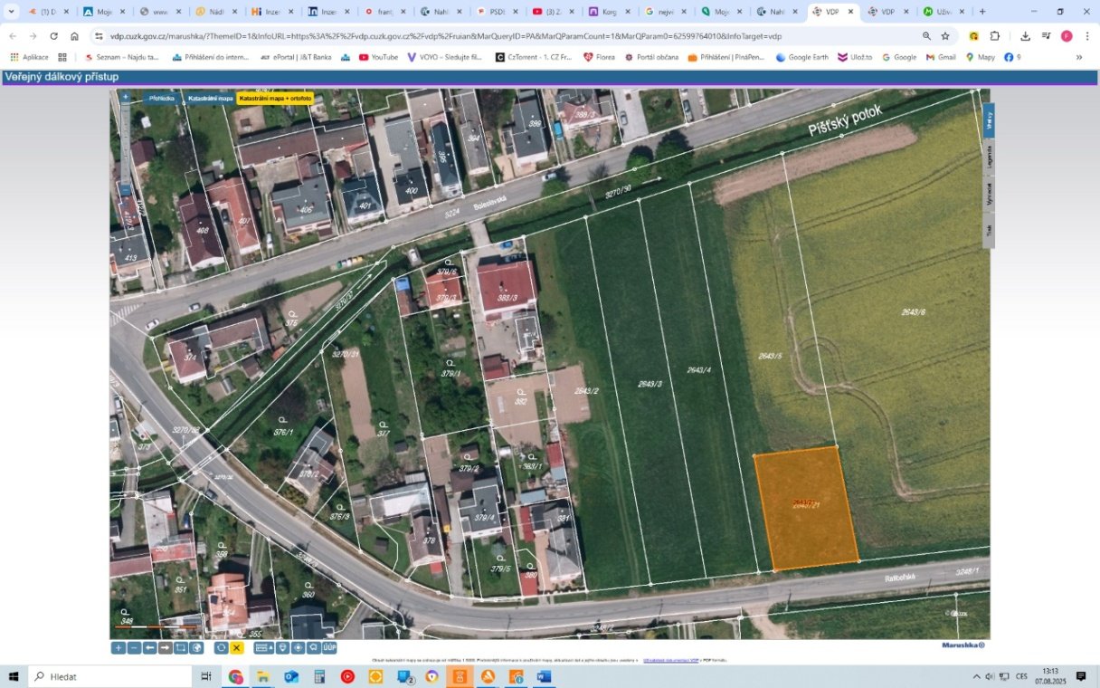The width and height of the screenshot is (1100, 688).
Task: Open the Tisk side tab
Action: pyautogui.click(x=989, y=230)
